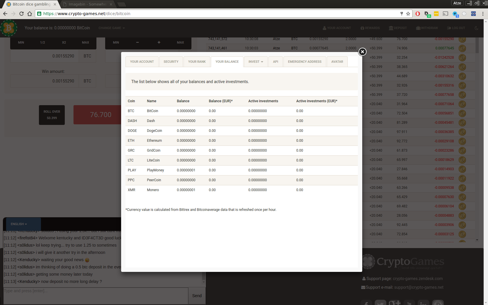Halve the bet with 1/2
488x305 pixels.
click(42, 42)
